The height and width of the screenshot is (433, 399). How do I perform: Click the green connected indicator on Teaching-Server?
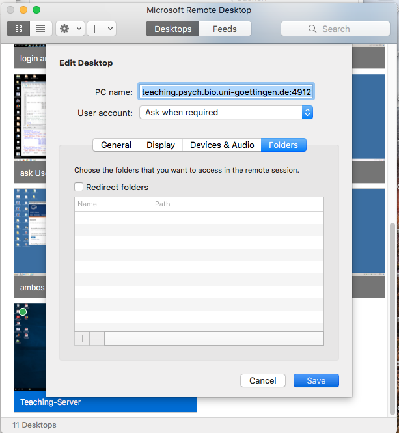(23, 312)
